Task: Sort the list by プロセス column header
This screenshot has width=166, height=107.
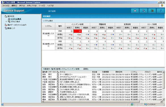Action: click(148, 72)
